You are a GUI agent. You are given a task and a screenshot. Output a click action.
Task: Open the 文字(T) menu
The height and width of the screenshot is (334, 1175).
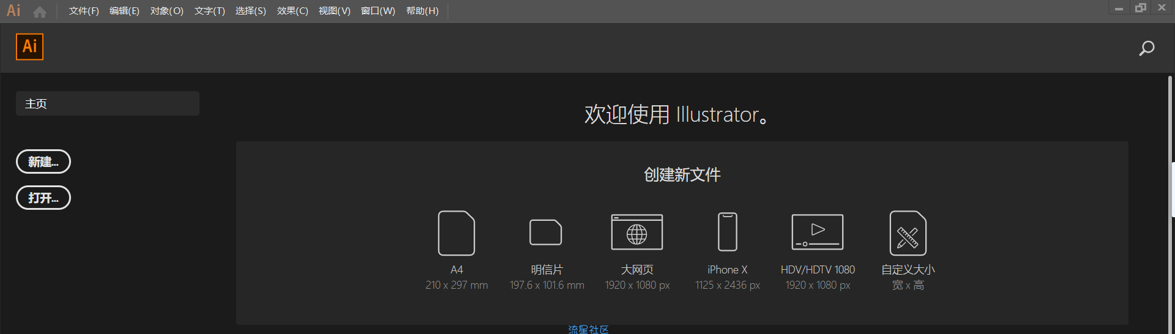click(x=210, y=11)
